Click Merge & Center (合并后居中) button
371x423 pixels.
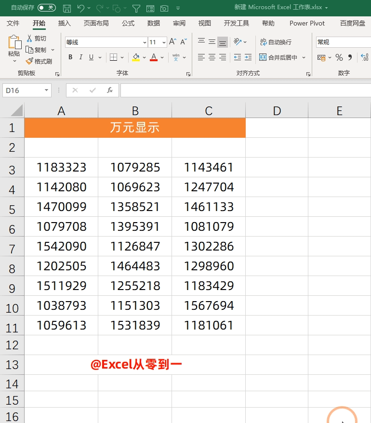(x=278, y=57)
